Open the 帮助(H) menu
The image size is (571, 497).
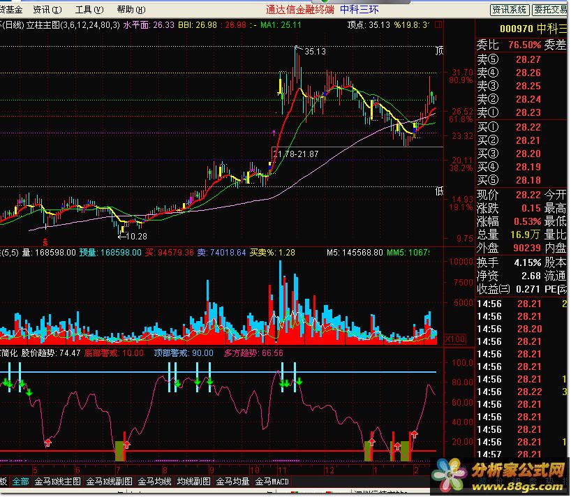point(131,10)
